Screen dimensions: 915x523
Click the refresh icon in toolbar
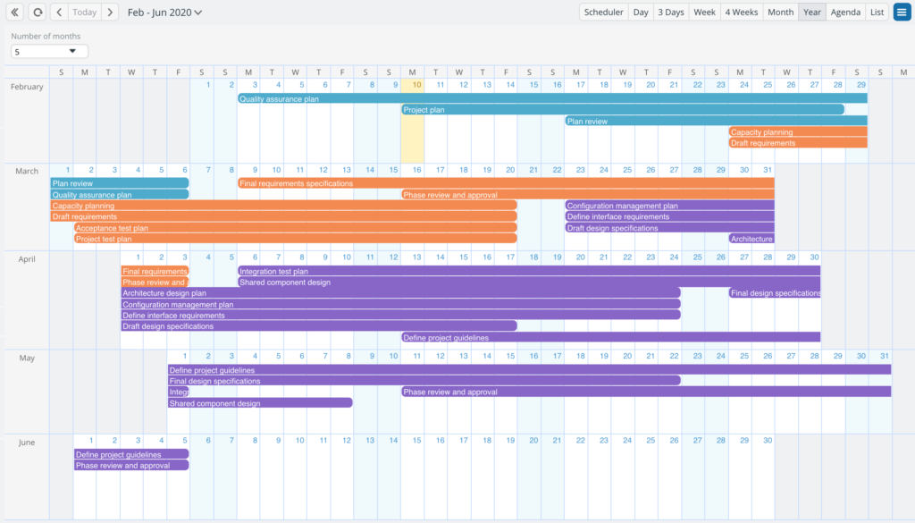tap(38, 13)
